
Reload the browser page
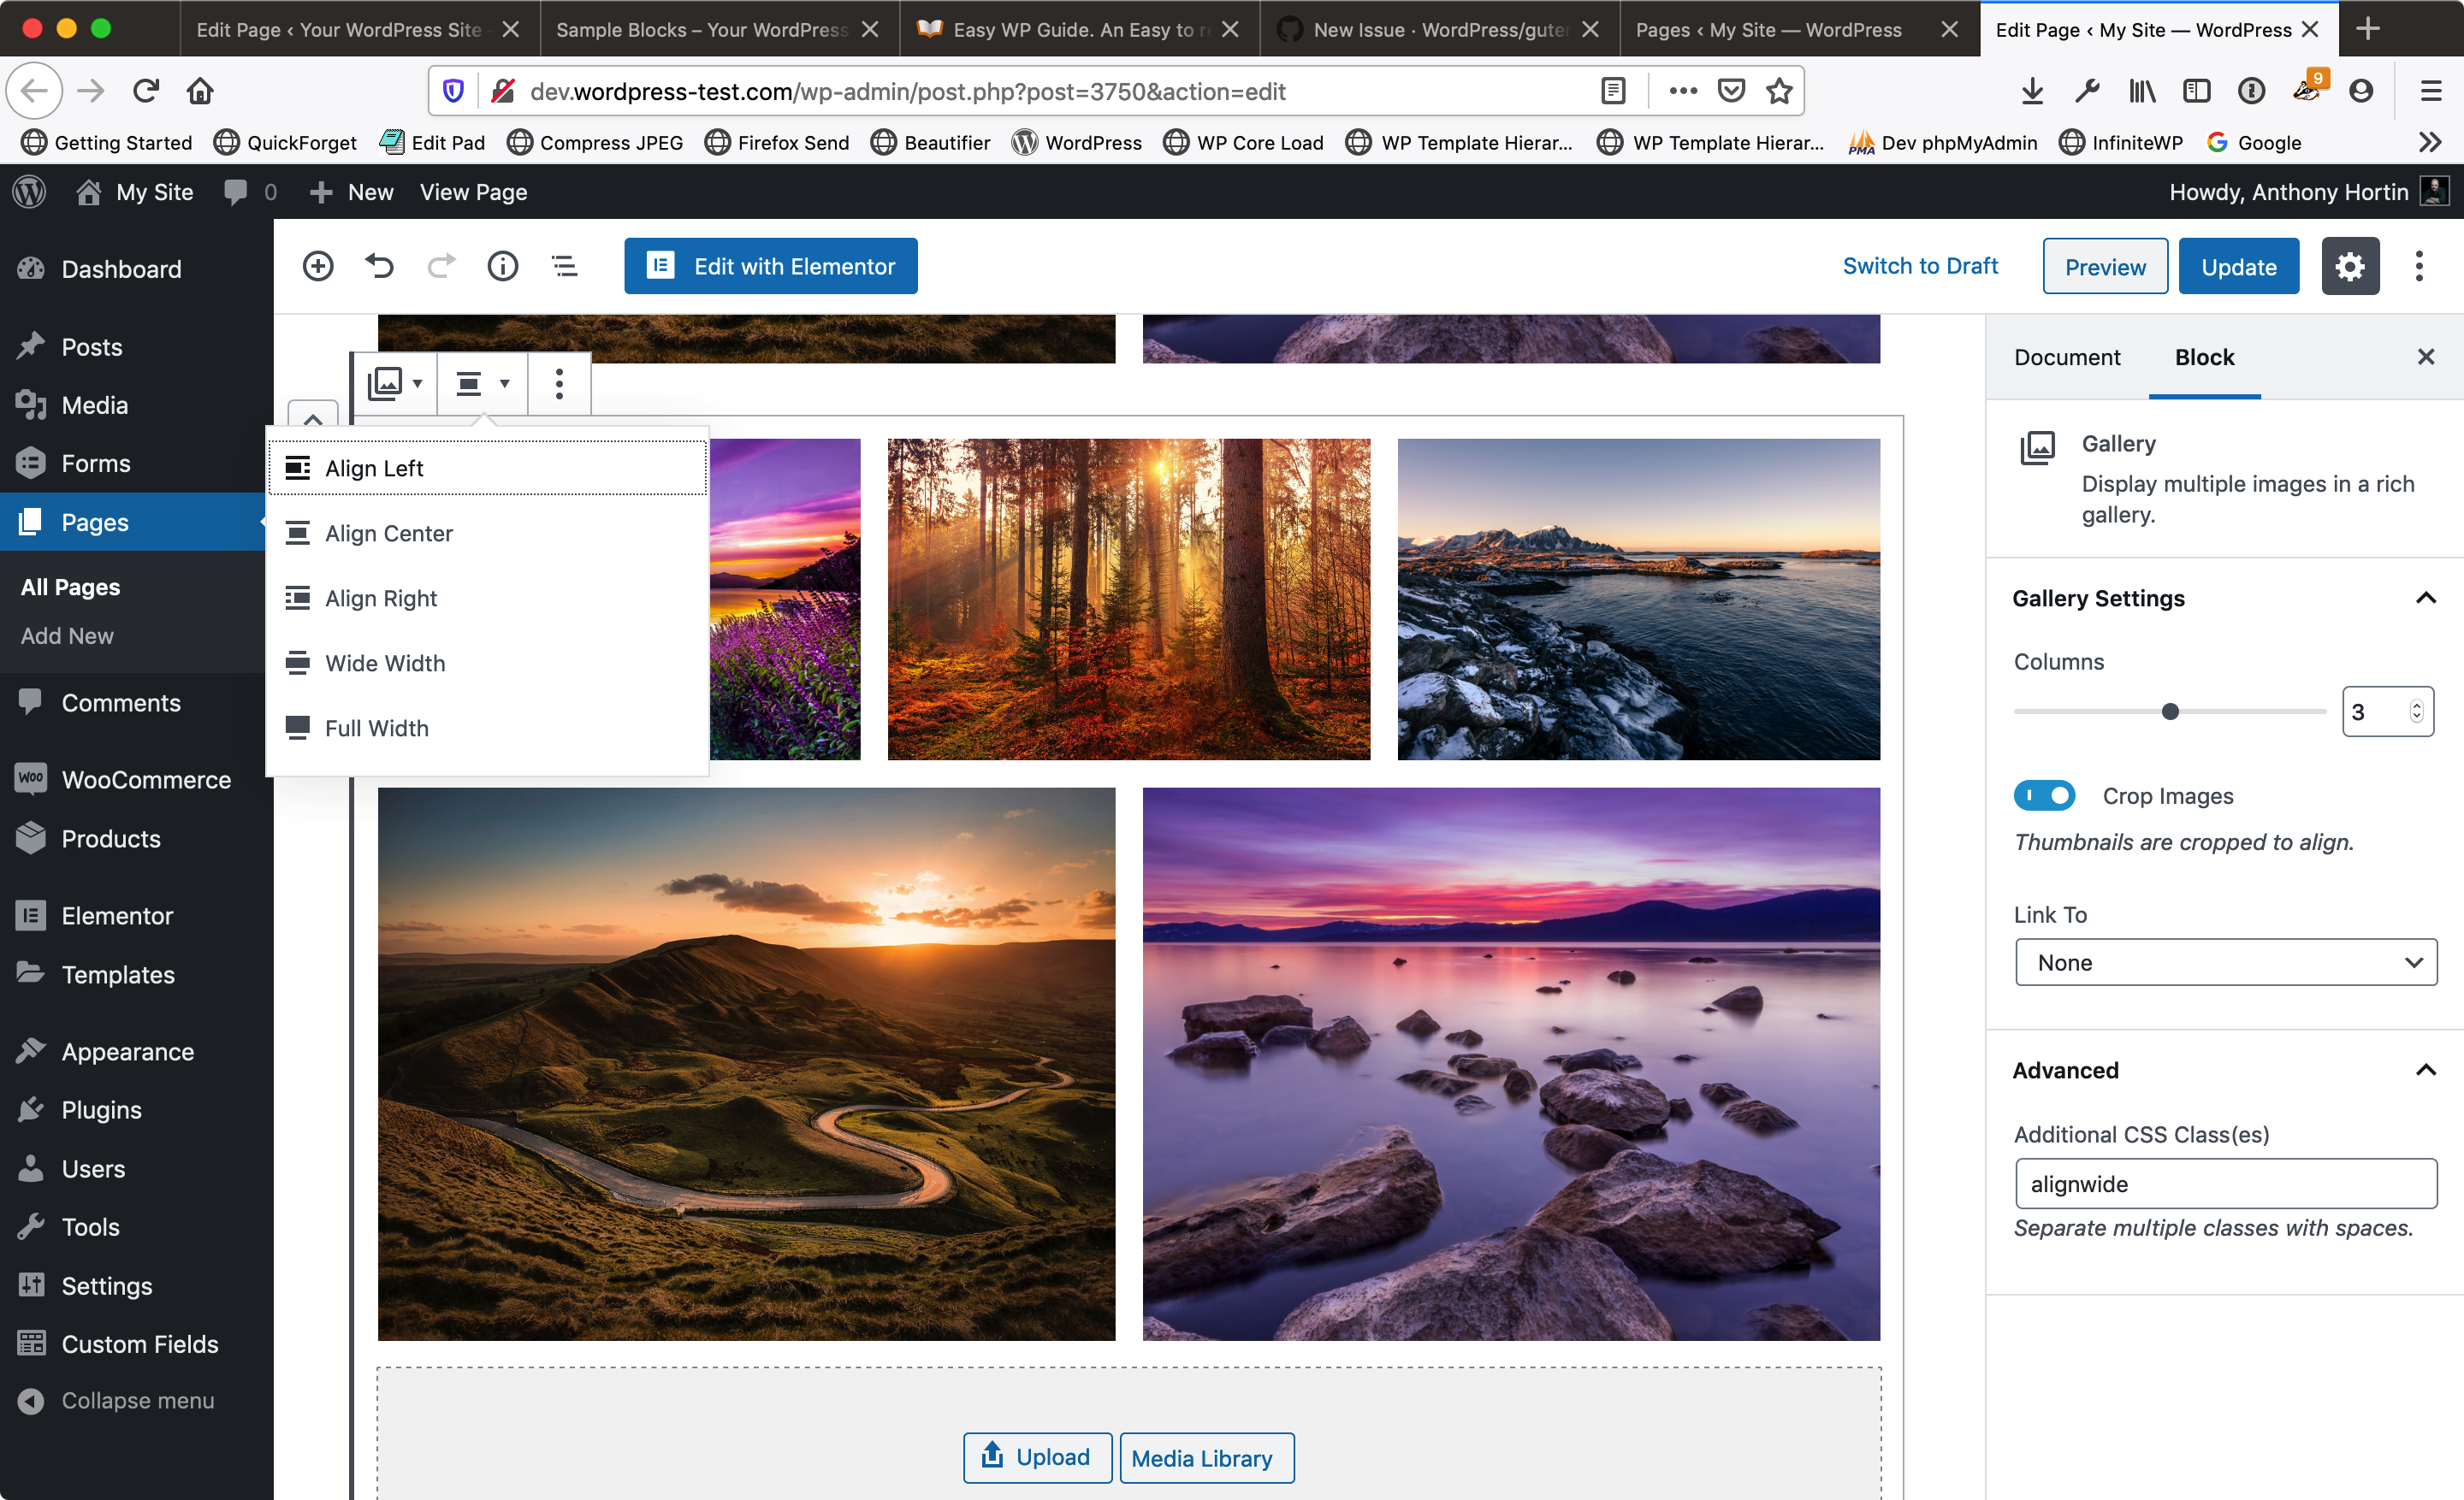146,91
